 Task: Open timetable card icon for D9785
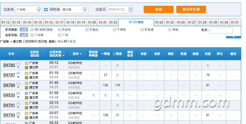click(18, 64)
